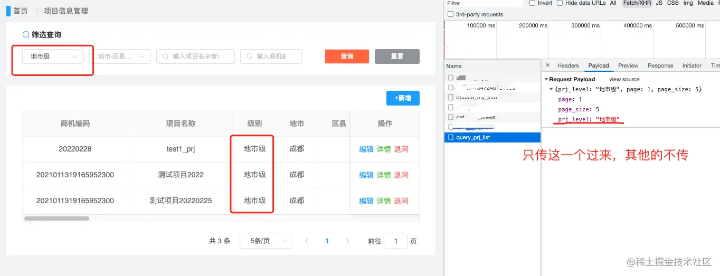Click the view source link
720x276 pixels.
624,80
